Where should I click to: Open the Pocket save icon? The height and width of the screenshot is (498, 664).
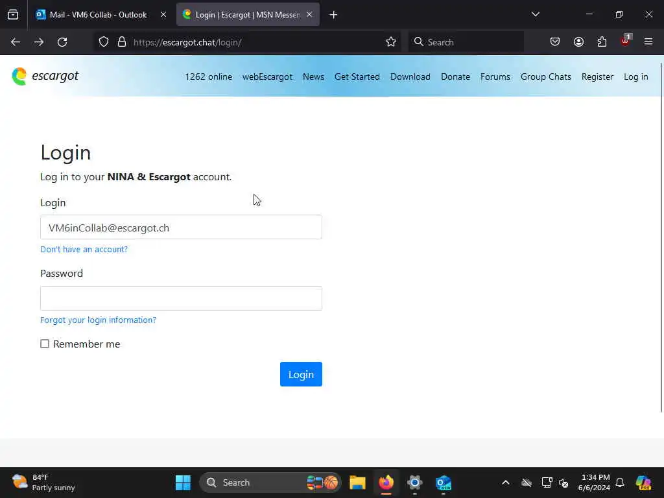click(555, 42)
